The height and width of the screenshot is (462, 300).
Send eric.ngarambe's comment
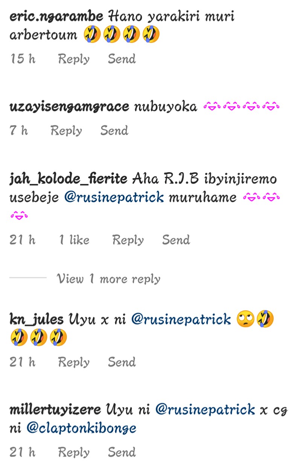pos(122,58)
